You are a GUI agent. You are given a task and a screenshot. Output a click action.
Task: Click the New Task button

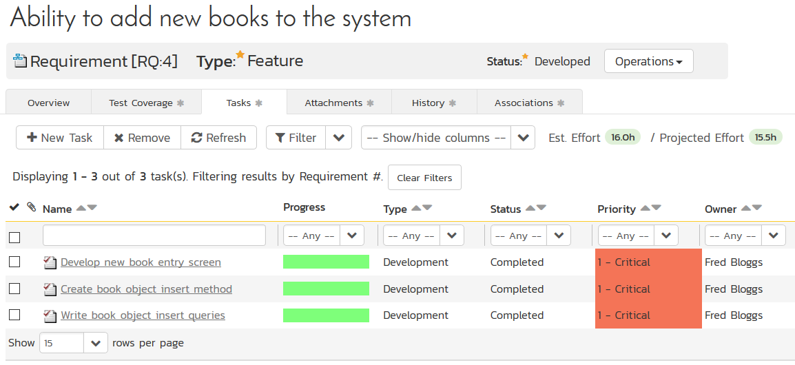click(60, 138)
